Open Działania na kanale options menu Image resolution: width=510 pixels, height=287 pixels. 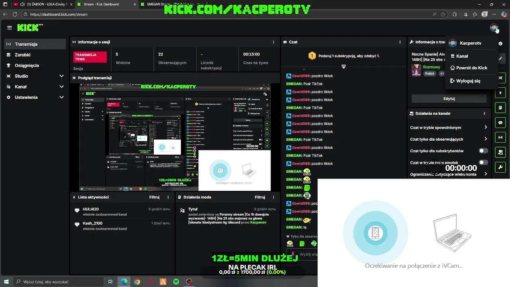(484, 113)
